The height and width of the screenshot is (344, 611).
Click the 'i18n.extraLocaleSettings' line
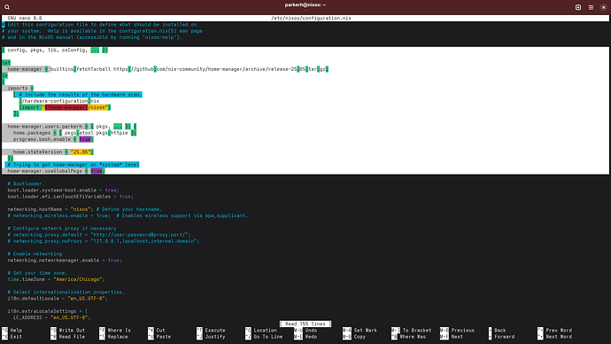pyautogui.click(x=48, y=311)
